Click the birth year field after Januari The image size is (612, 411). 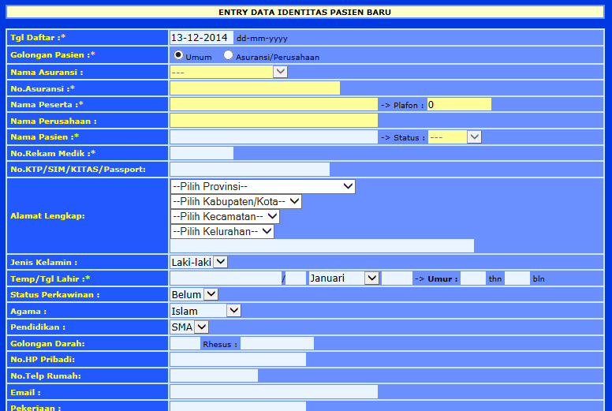click(397, 278)
